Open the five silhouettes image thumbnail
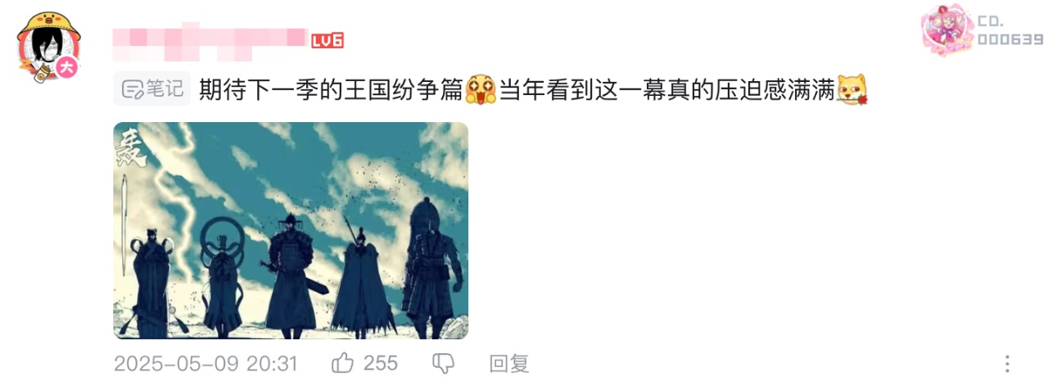Image resolution: width=1048 pixels, height=390 pixels. [291, 230]
